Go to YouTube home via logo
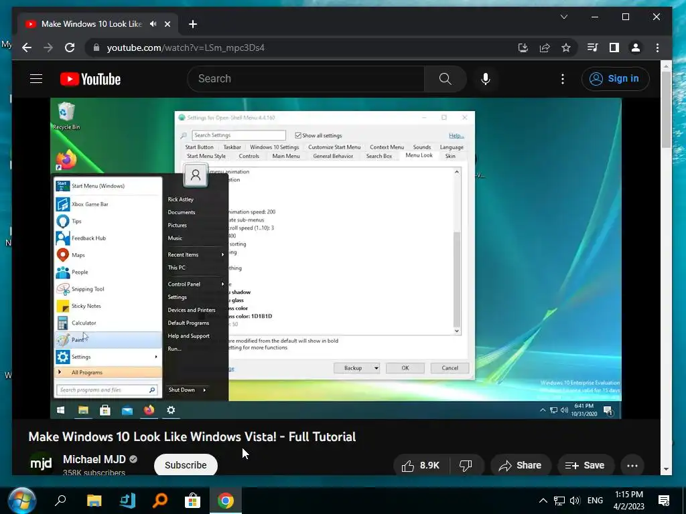 [90, 79]
